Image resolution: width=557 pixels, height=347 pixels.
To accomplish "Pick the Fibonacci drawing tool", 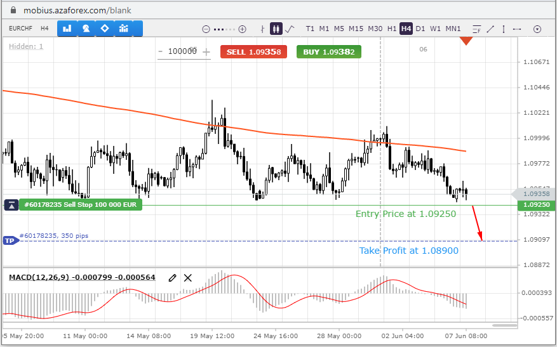I will (x=477, y=29).
